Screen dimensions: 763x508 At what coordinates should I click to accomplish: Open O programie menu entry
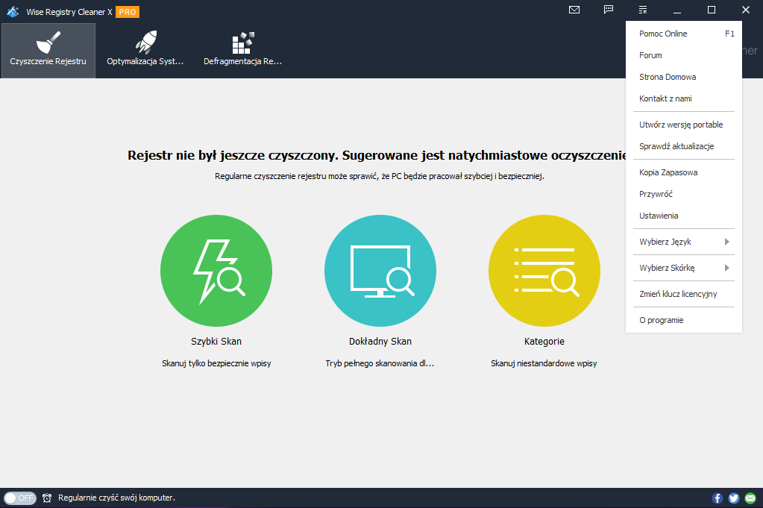pyautogui.click(x=684, y=320)
